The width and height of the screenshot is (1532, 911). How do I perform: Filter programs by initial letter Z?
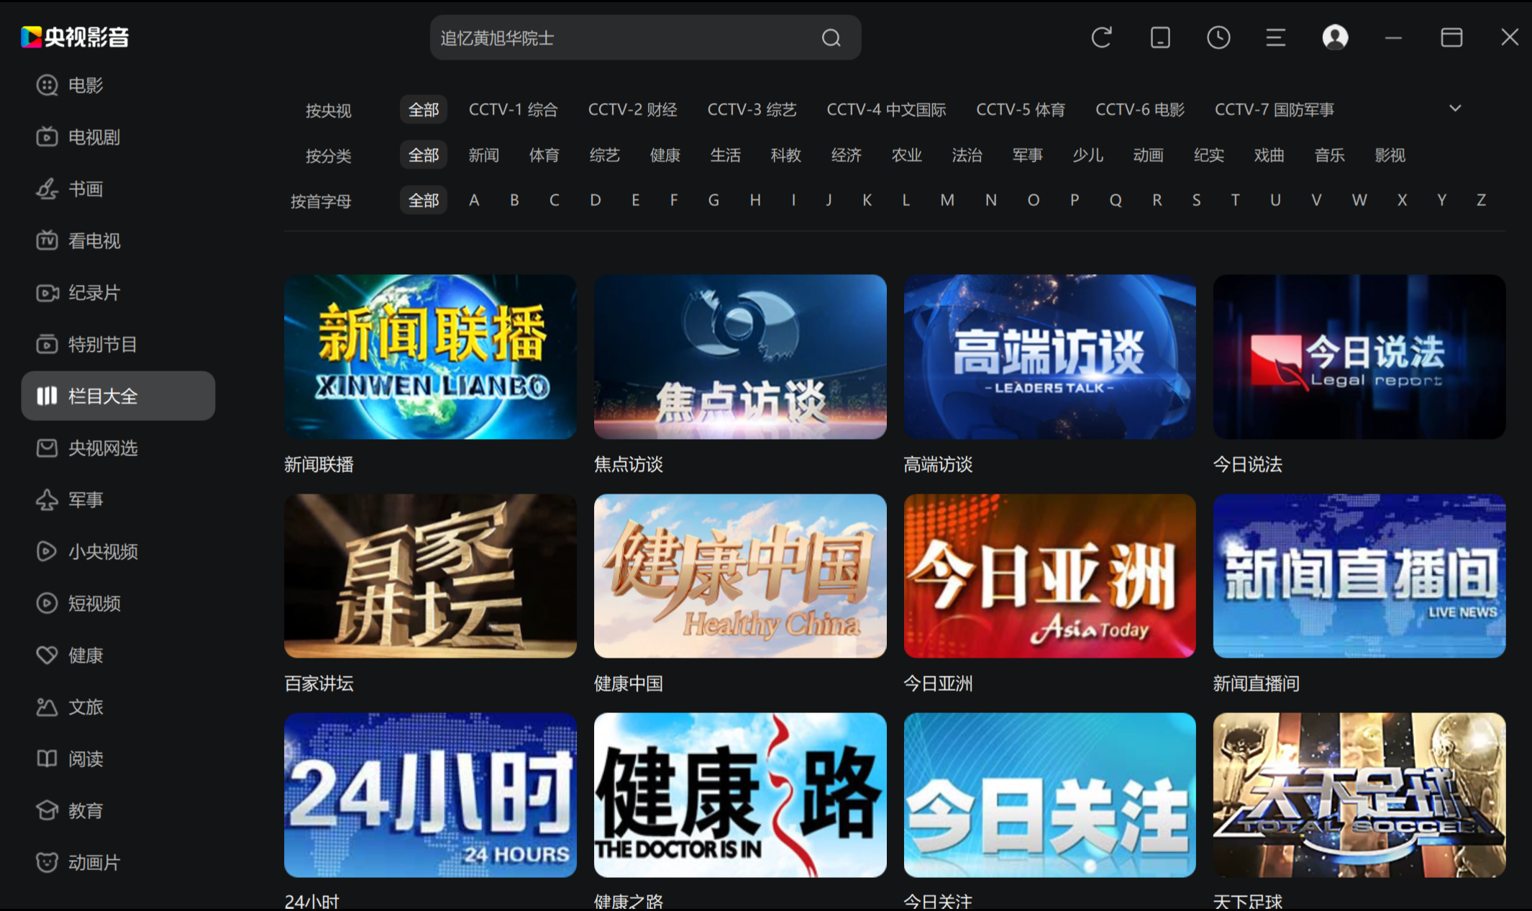point(1481,200)
